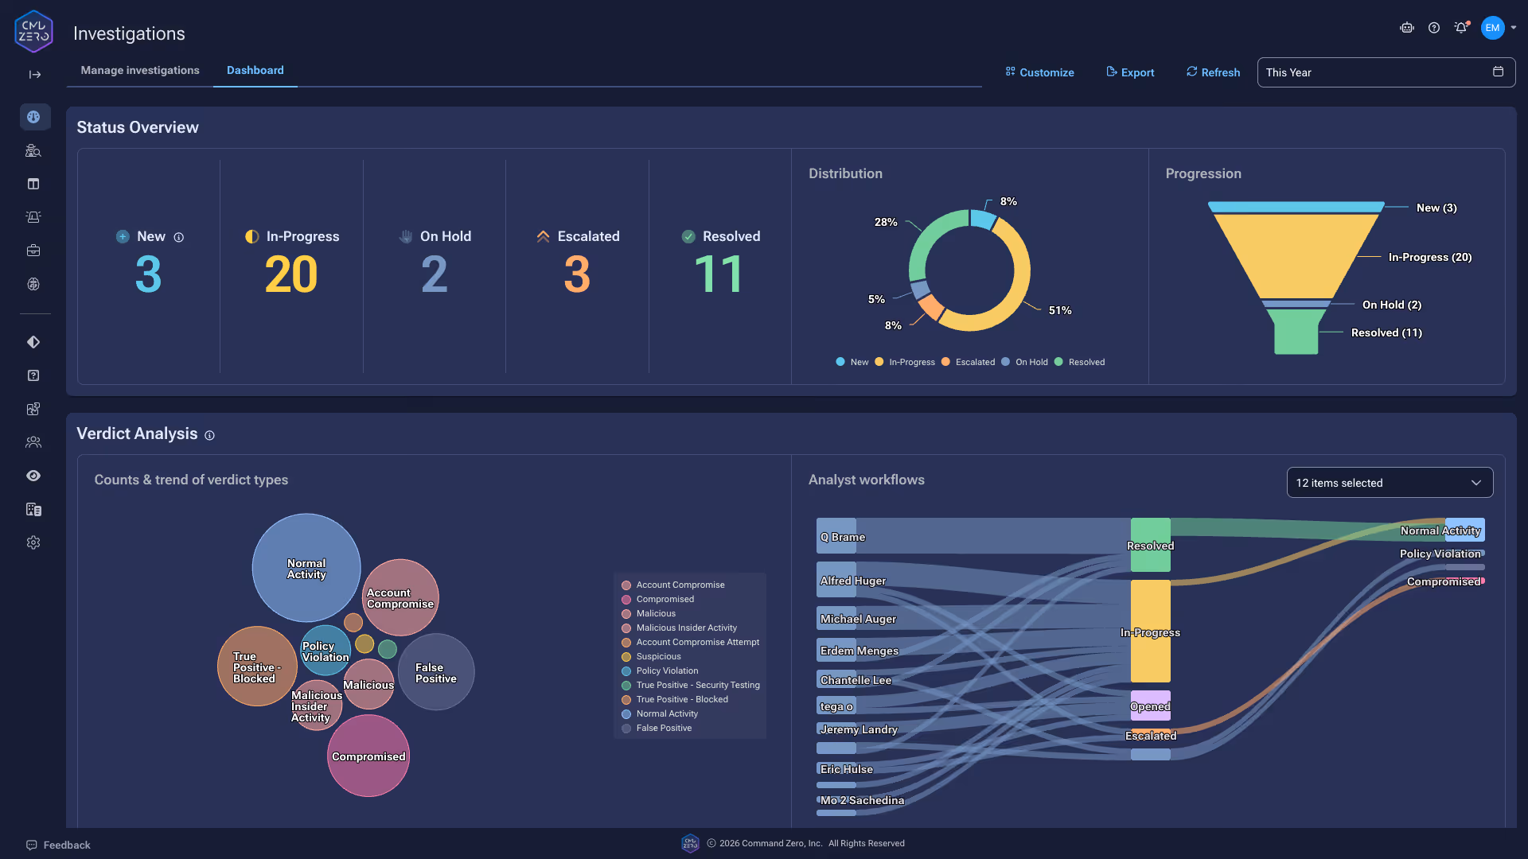Select the Dashboard tab
This screenshot has height=859, width=1528.
pos(255,70)
